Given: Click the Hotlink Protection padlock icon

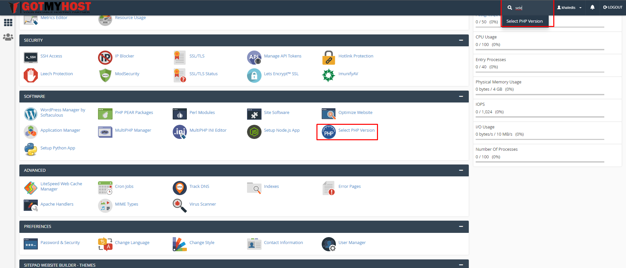Looking at the screenshot, I should point(328,58).
